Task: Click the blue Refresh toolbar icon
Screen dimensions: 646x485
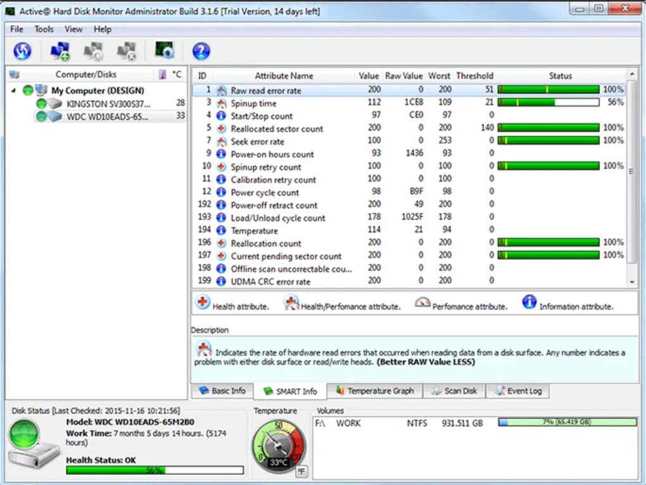Action: pyautogui.click(x=22, y=51)
